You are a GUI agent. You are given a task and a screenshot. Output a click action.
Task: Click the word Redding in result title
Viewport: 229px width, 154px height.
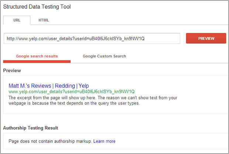(65, 86)
